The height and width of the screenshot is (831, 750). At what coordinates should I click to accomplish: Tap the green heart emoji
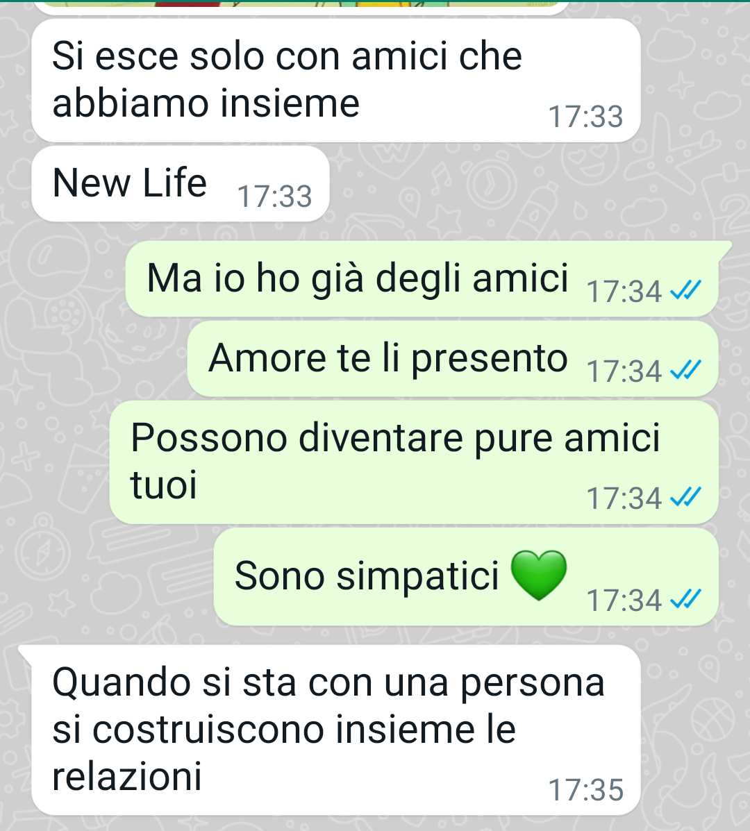(x=538, y=575)
